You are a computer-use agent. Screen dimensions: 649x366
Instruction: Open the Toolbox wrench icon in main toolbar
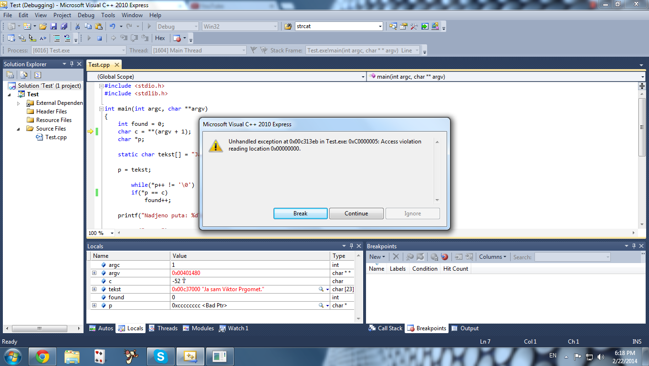click(414, 26)
